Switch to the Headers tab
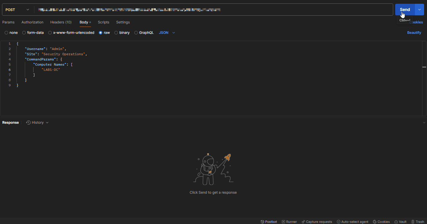This screenshot has width=427, height=224. [61, 22]
